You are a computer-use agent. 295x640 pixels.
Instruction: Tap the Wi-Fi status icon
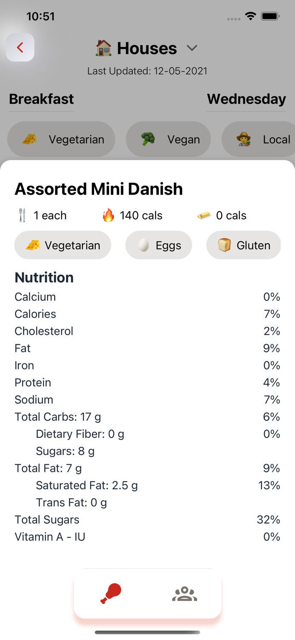250,16
